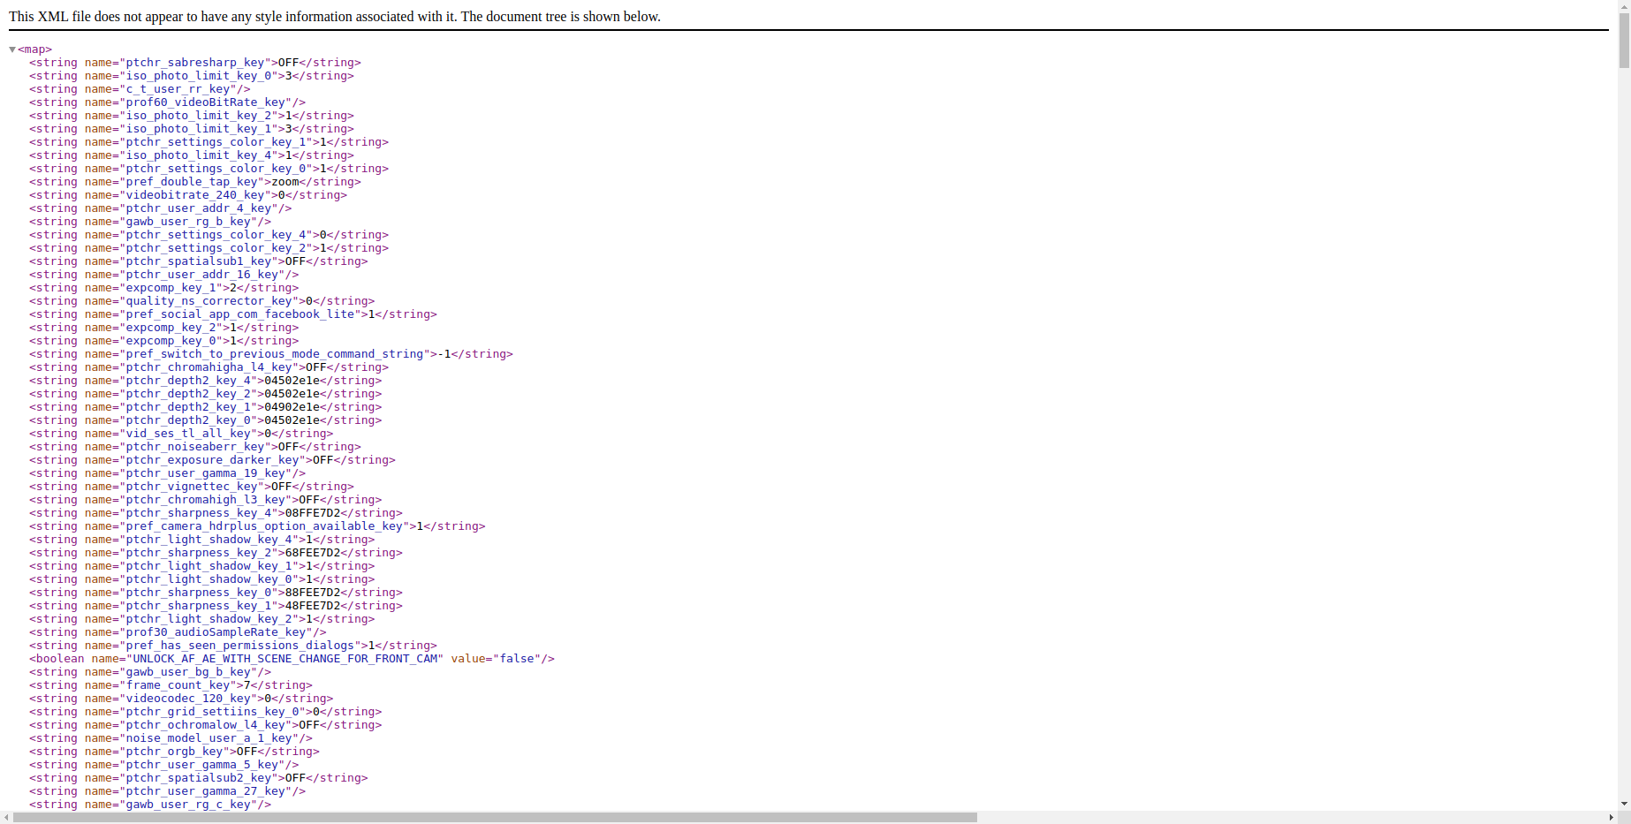1631x824 pixels.
Task: Click the horizontal scrollbar thumb
Action: pyautogui.click(x=495, y=817)
